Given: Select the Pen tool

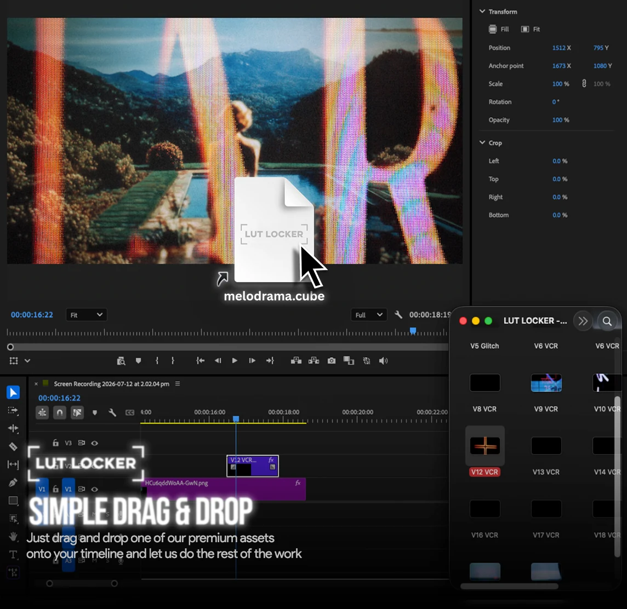Looking at the screenshot, I should 13,482.
